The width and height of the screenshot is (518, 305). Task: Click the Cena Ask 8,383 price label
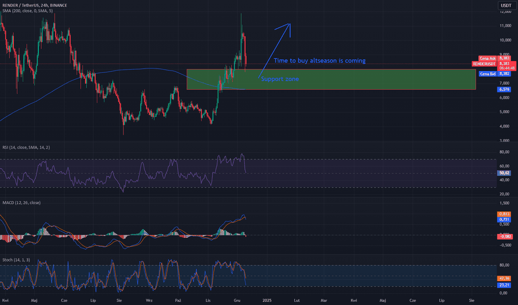495,58
